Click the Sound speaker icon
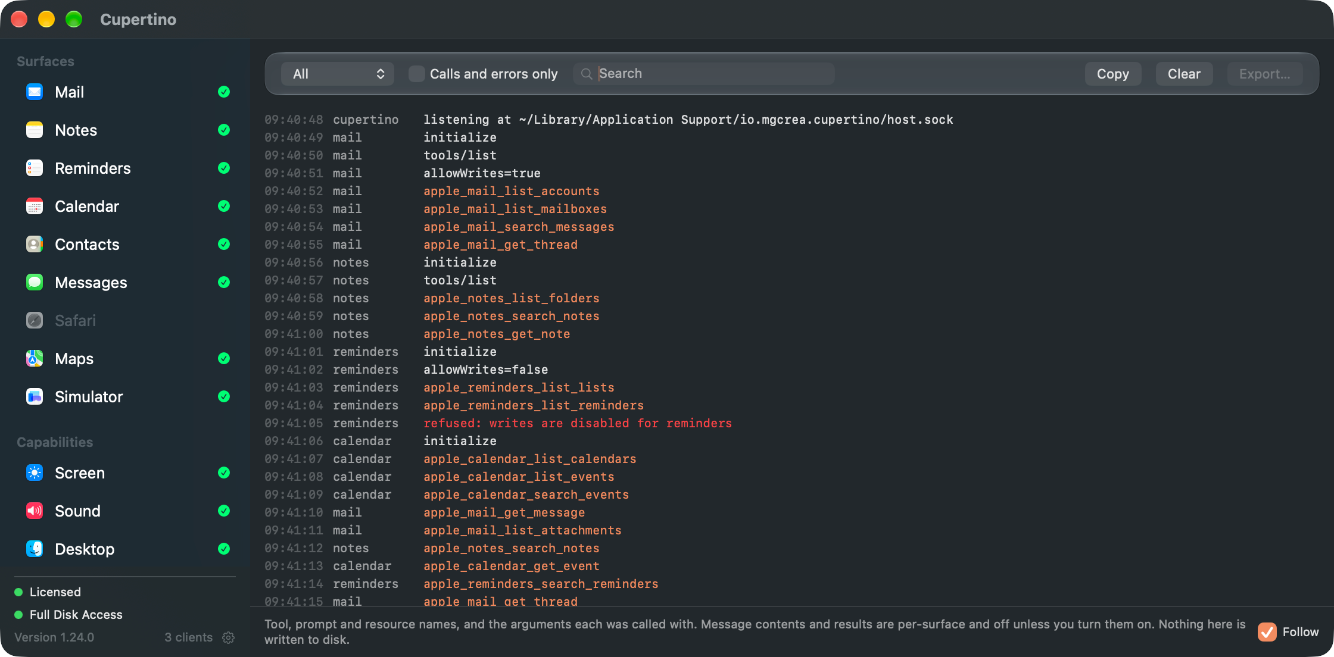 (x=35, y=511)
